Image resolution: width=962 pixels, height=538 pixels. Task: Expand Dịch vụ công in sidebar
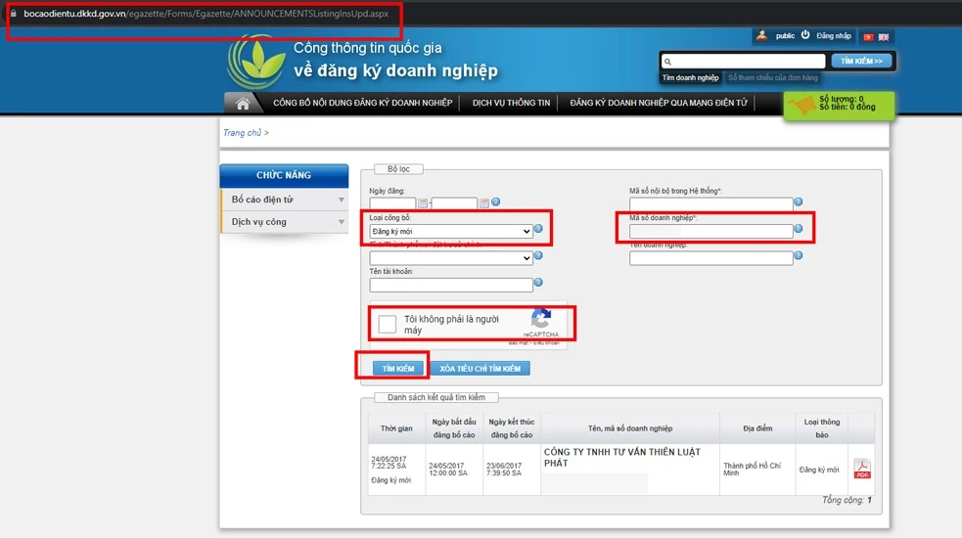pyautogui.click(x=283, y=222)
